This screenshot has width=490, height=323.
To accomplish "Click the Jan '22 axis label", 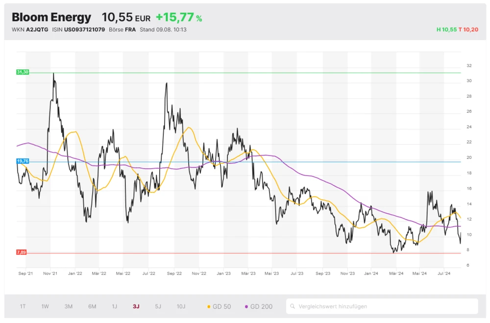I will [75, 273].
